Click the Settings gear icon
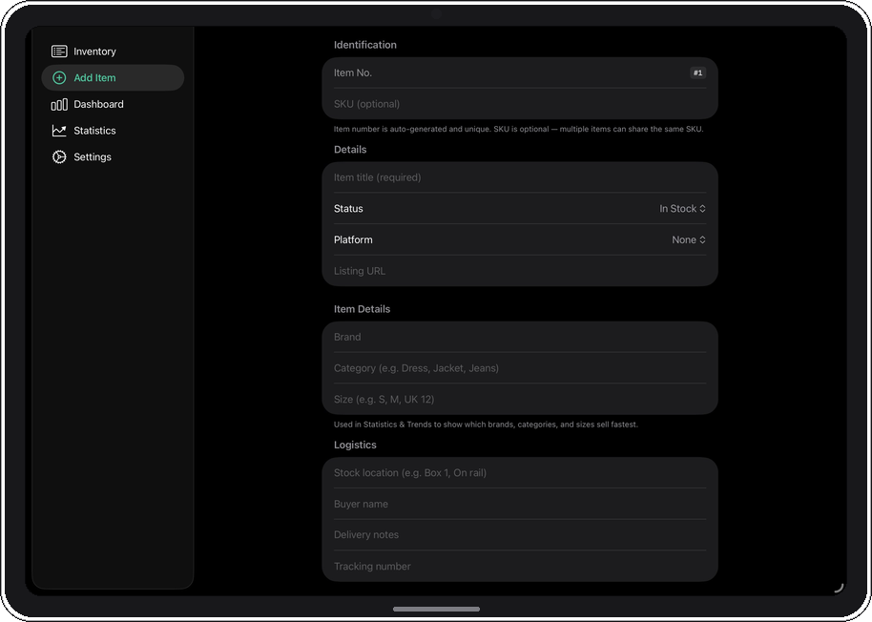This screenshot has height=622, width=872. click(59, 156)
